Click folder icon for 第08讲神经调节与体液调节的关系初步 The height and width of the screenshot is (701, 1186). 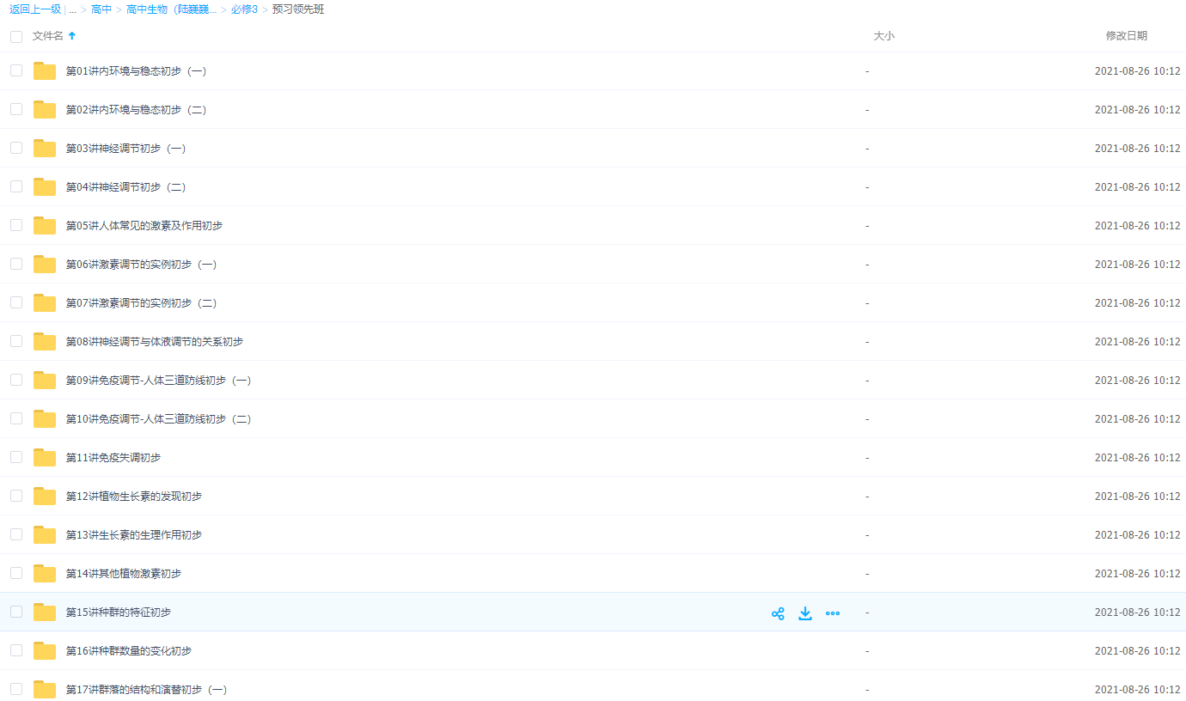click(45, 342)
